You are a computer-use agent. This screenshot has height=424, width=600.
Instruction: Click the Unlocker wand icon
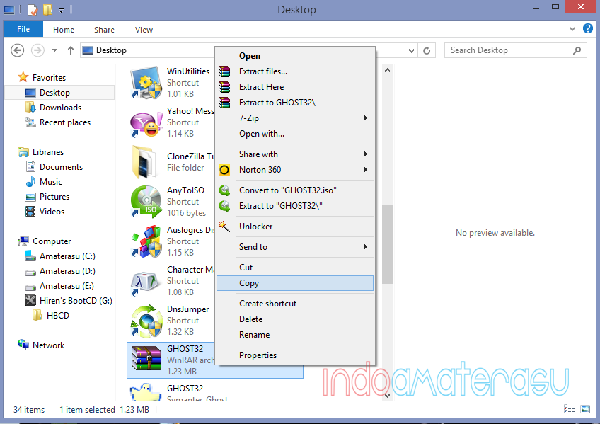224,227
